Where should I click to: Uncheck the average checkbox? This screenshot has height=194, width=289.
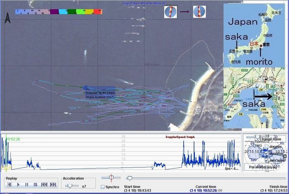point(266,159)
